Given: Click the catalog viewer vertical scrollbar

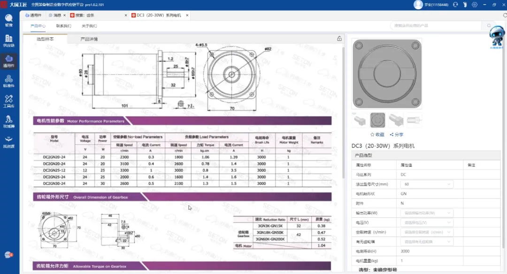Looking at the screenshot, I should coord(343,113).
